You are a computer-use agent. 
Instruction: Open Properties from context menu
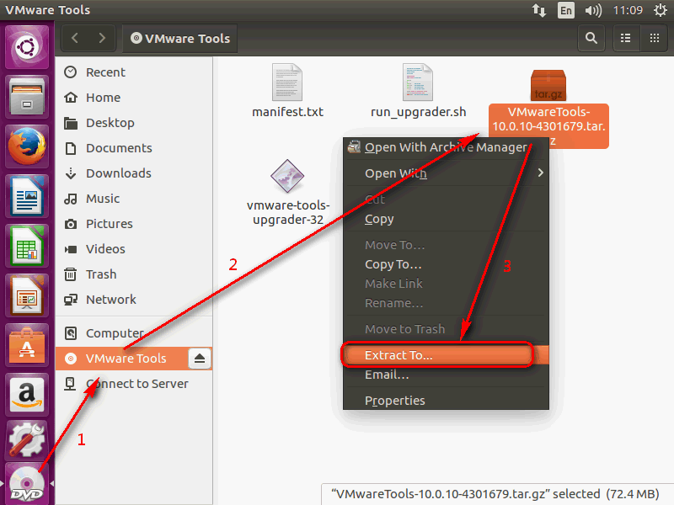pyautogui.click(x=446, y=401)
